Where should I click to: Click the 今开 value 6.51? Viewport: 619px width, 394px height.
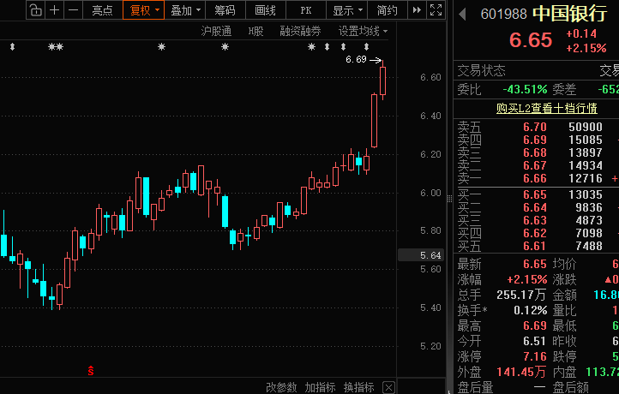click(534, 341)
